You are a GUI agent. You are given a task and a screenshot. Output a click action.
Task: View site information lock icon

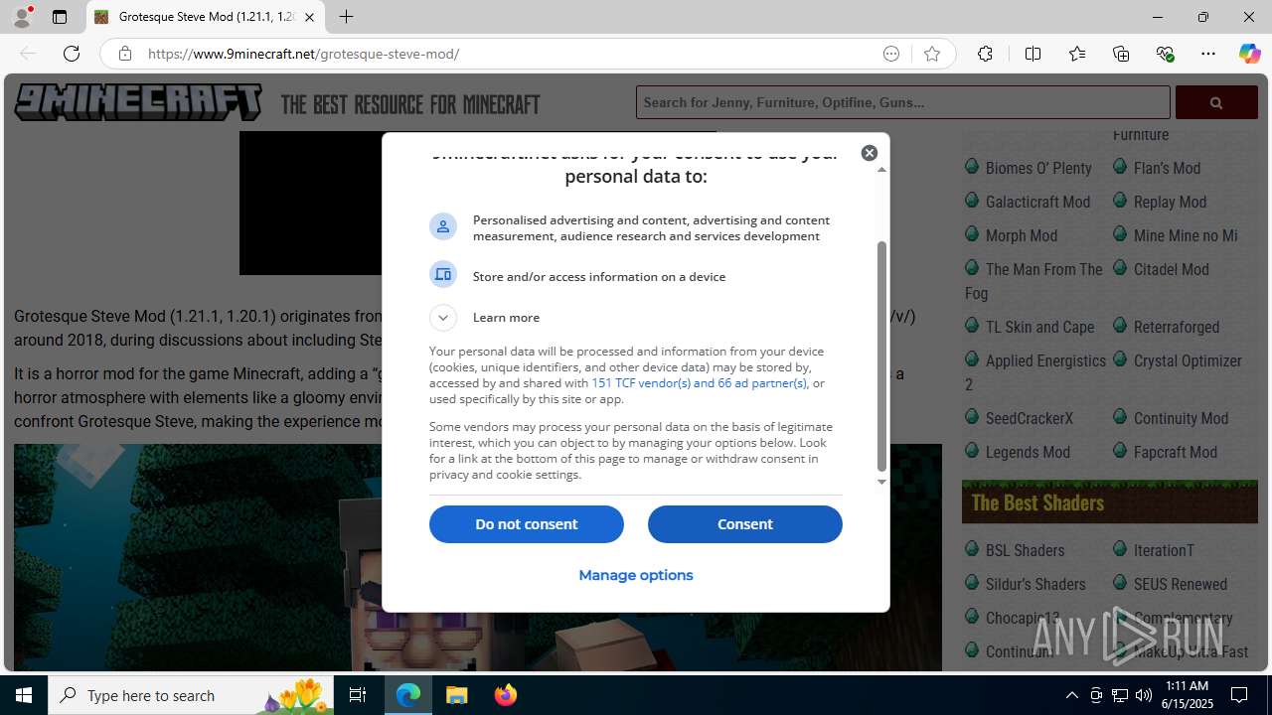(124, 54)
